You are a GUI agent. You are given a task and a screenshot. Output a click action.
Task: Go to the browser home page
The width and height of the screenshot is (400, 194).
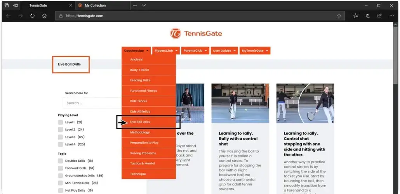[44, 16]
